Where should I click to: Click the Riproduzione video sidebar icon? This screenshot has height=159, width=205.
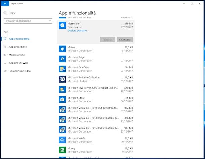[5, 71]
